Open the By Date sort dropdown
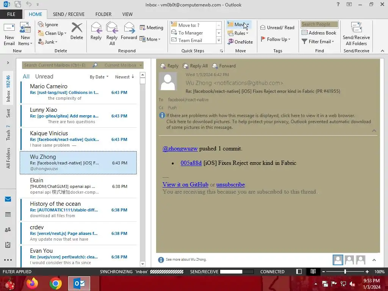 99,77
